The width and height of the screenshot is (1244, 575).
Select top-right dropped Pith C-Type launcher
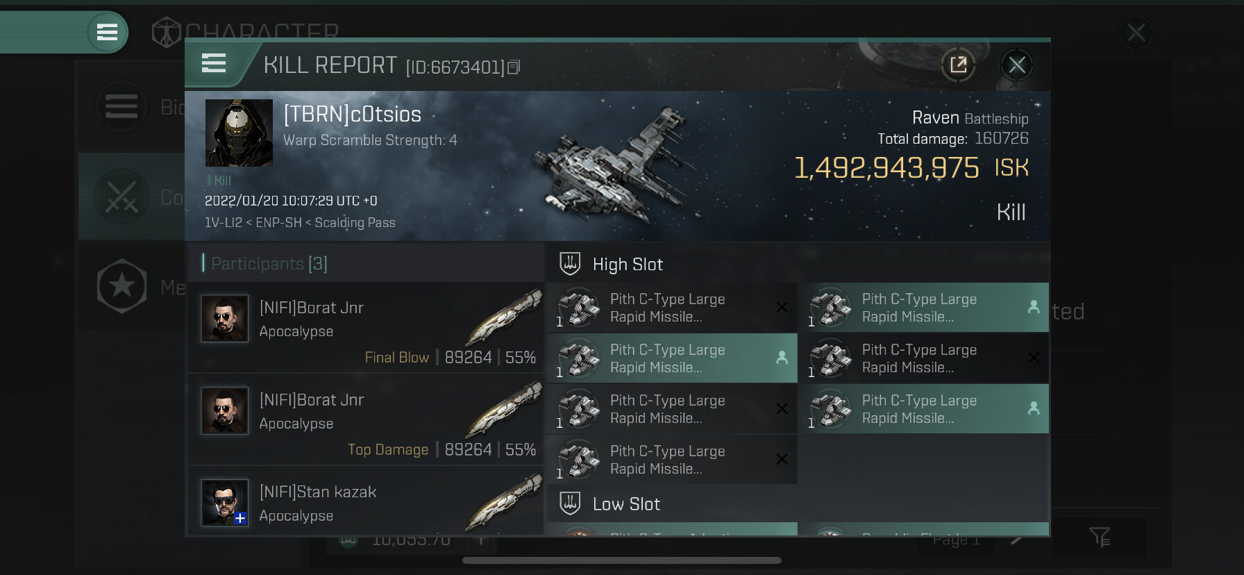tap(923, 308)
